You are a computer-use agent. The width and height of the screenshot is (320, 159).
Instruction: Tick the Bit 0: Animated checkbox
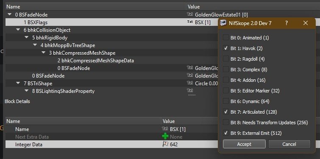pyautogui.click(x=226, y=38)
